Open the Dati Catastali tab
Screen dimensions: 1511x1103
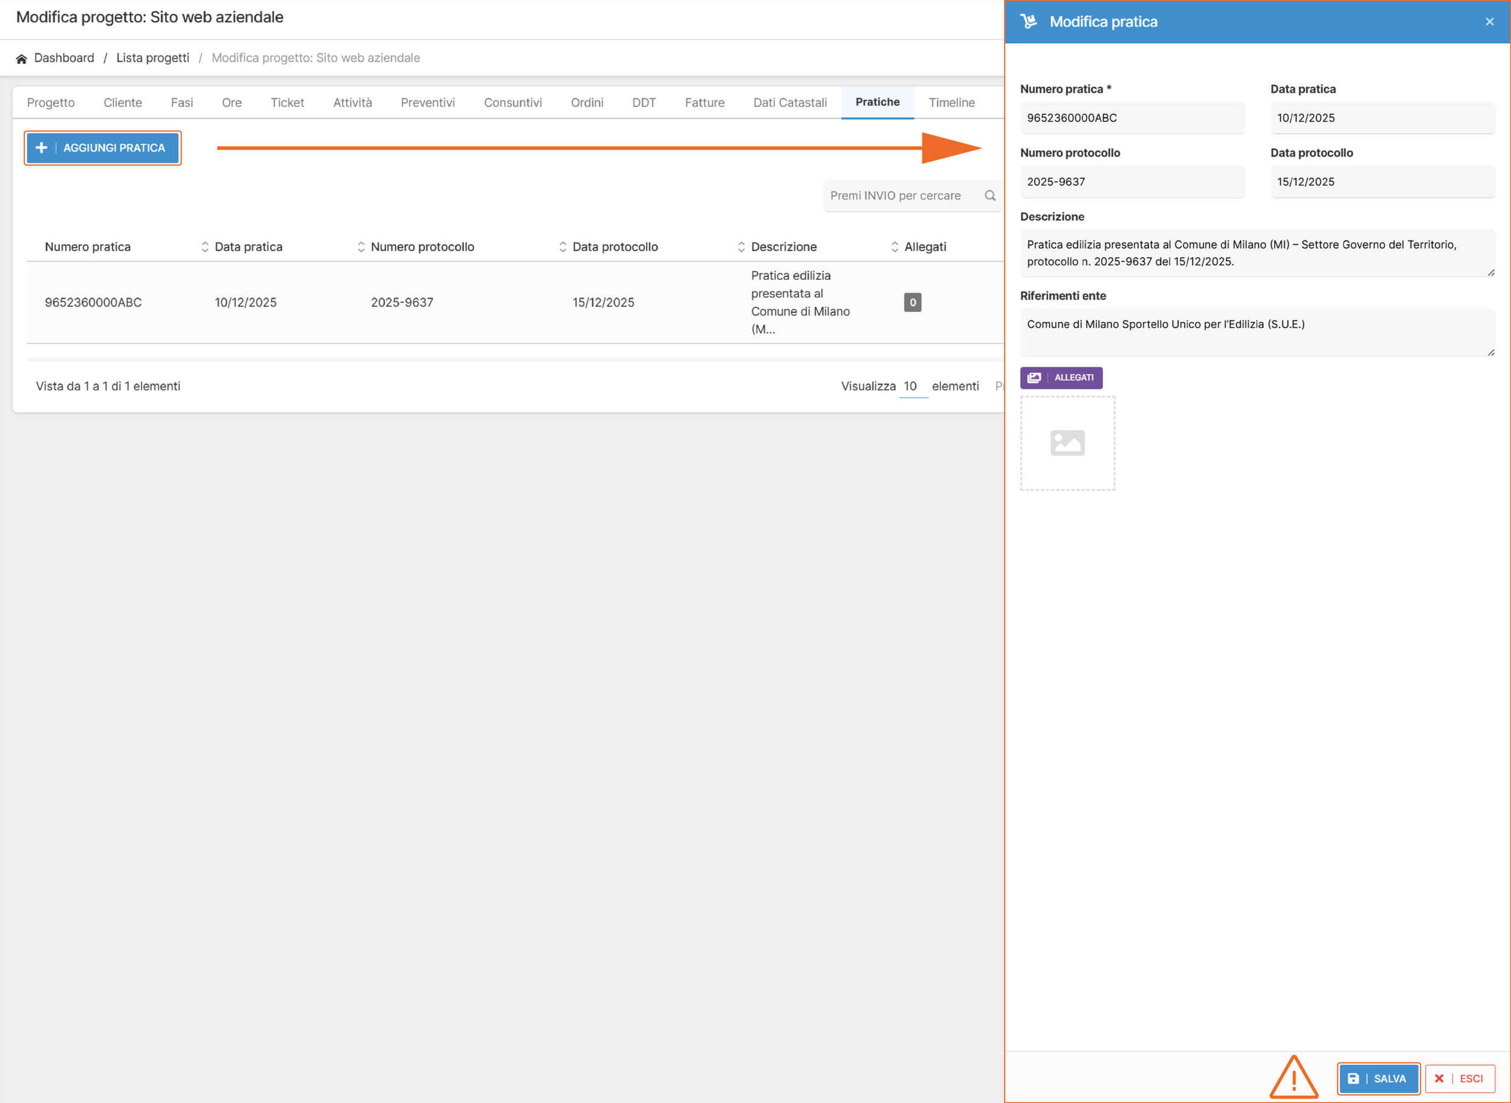789,103
